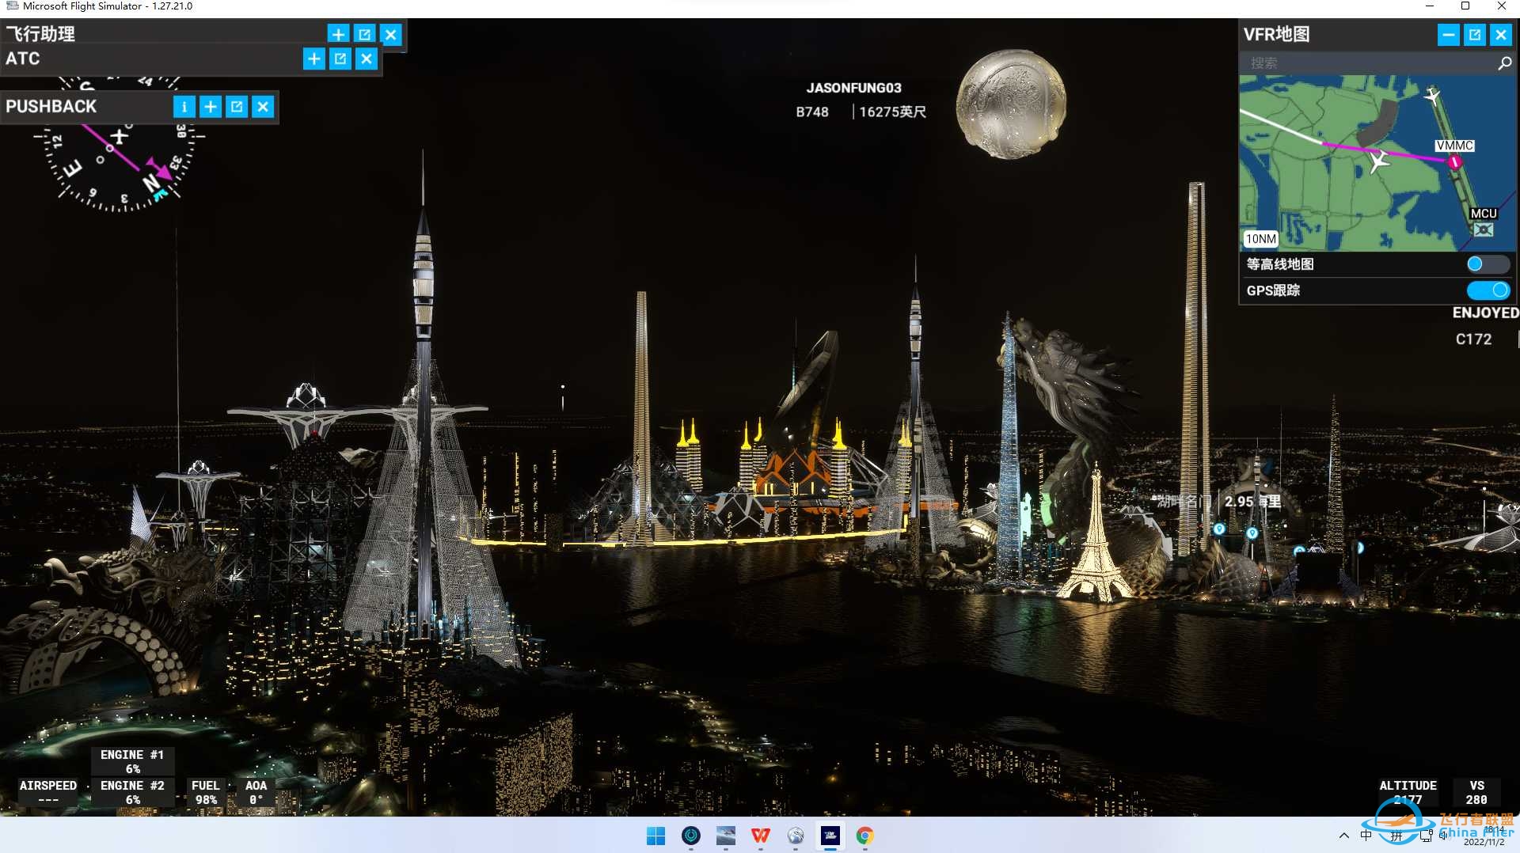Click the other aircraft icon on VFR map
The height and width of the screenshot is (853, 1520).
(1432, 96)
